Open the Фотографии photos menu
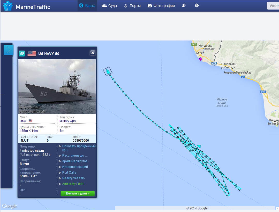The image size is (279, 212). (x=161, y=6)
